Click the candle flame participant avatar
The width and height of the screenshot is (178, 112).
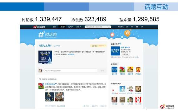point(138,89)
